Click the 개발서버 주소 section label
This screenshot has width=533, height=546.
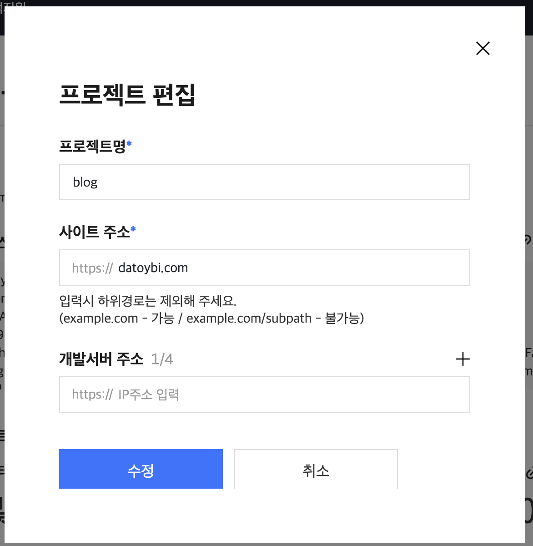tap(101, 359)
